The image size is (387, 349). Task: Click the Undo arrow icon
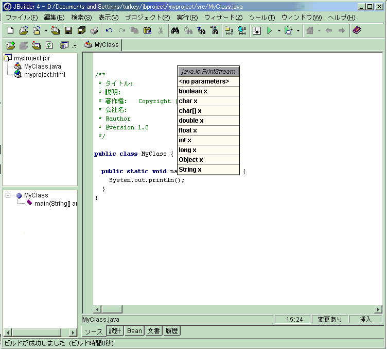[109, 31]
